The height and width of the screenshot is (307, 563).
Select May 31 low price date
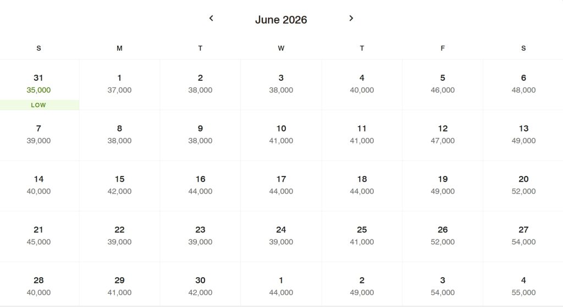pyautogui.click(x=38, y=85)
